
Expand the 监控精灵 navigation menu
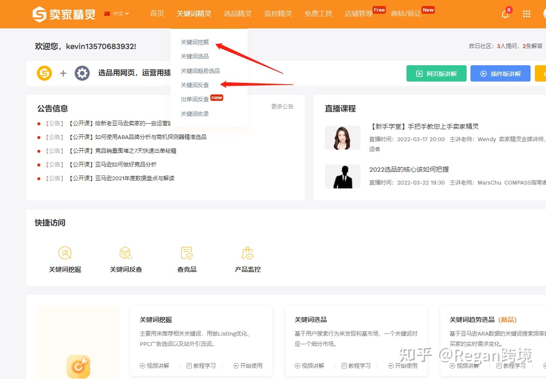[278, 14]
